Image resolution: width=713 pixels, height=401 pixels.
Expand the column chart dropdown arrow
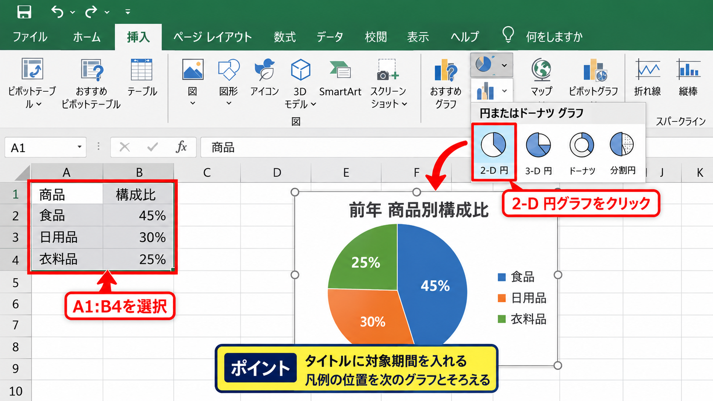point(504,91)
